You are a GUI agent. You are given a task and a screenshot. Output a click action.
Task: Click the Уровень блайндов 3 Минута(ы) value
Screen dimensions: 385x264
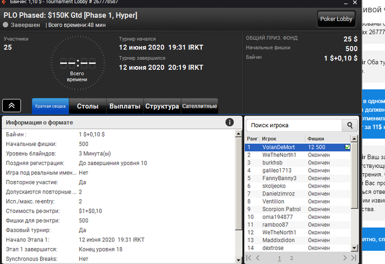click(x=95, y=154)
